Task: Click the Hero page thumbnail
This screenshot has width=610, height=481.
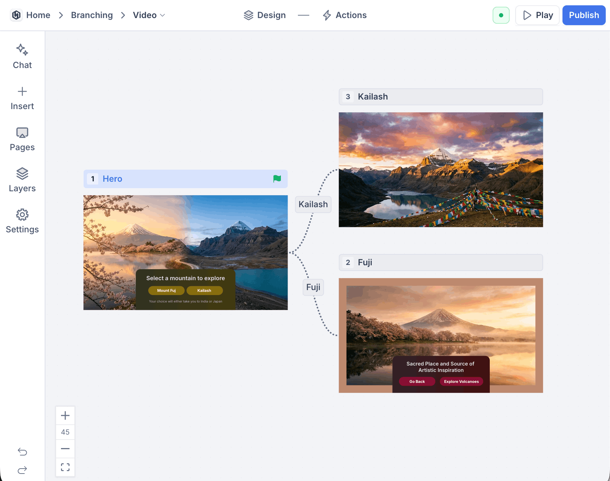Action: tap(185, 253)
